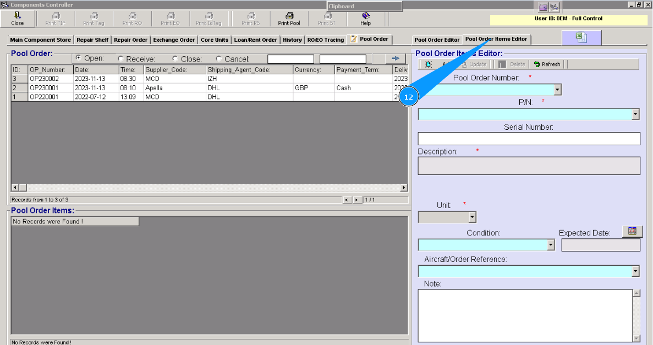Export to Excel using spreadsheet icon

point(581,38)
